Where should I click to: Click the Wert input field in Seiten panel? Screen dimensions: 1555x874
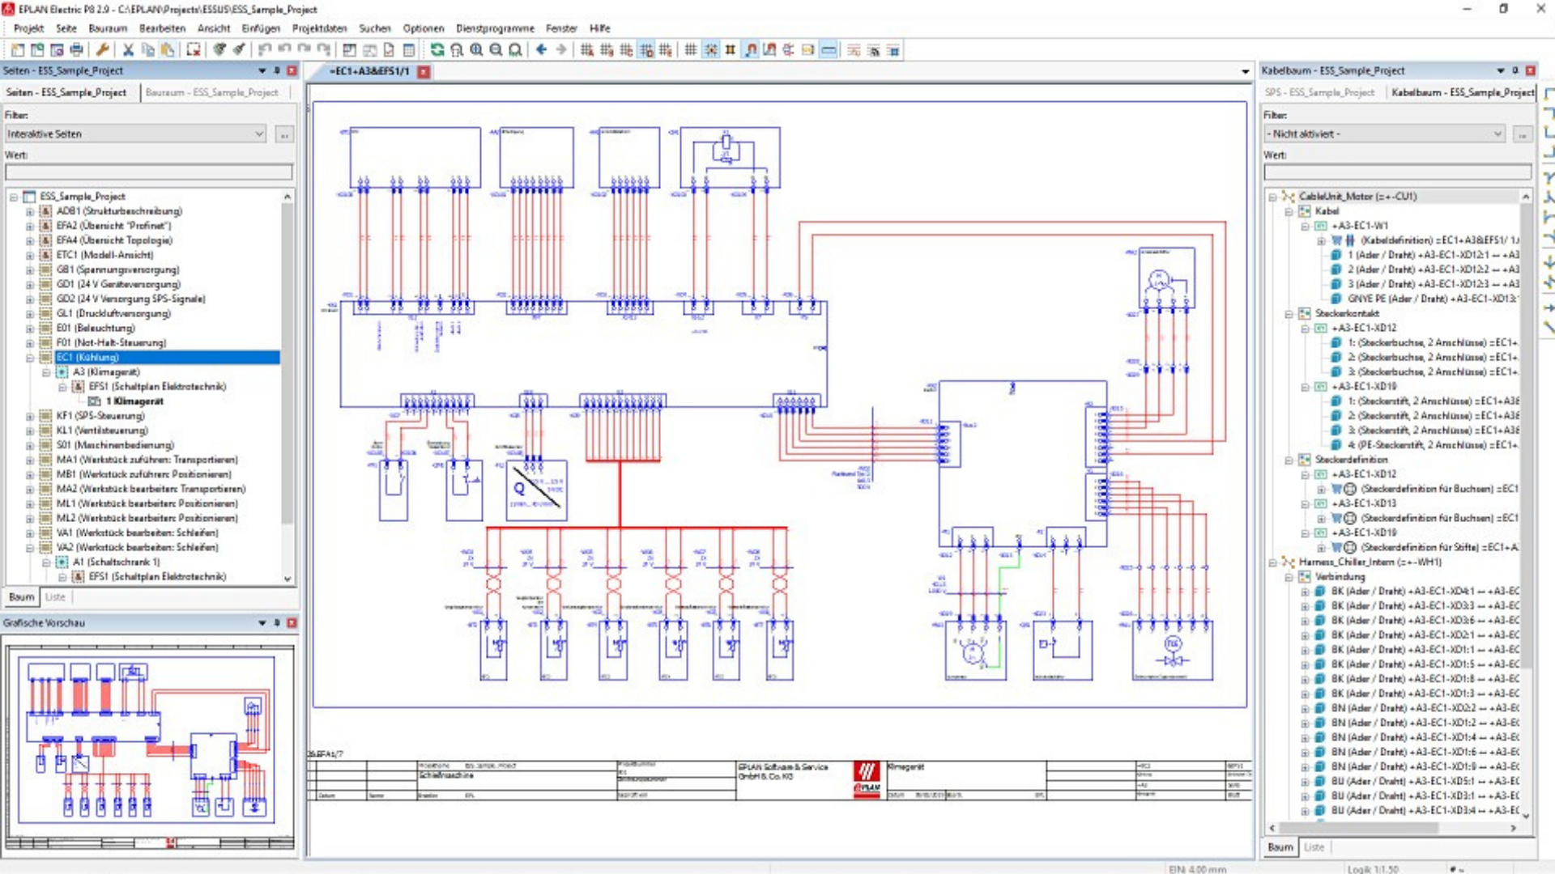(149, 172)
